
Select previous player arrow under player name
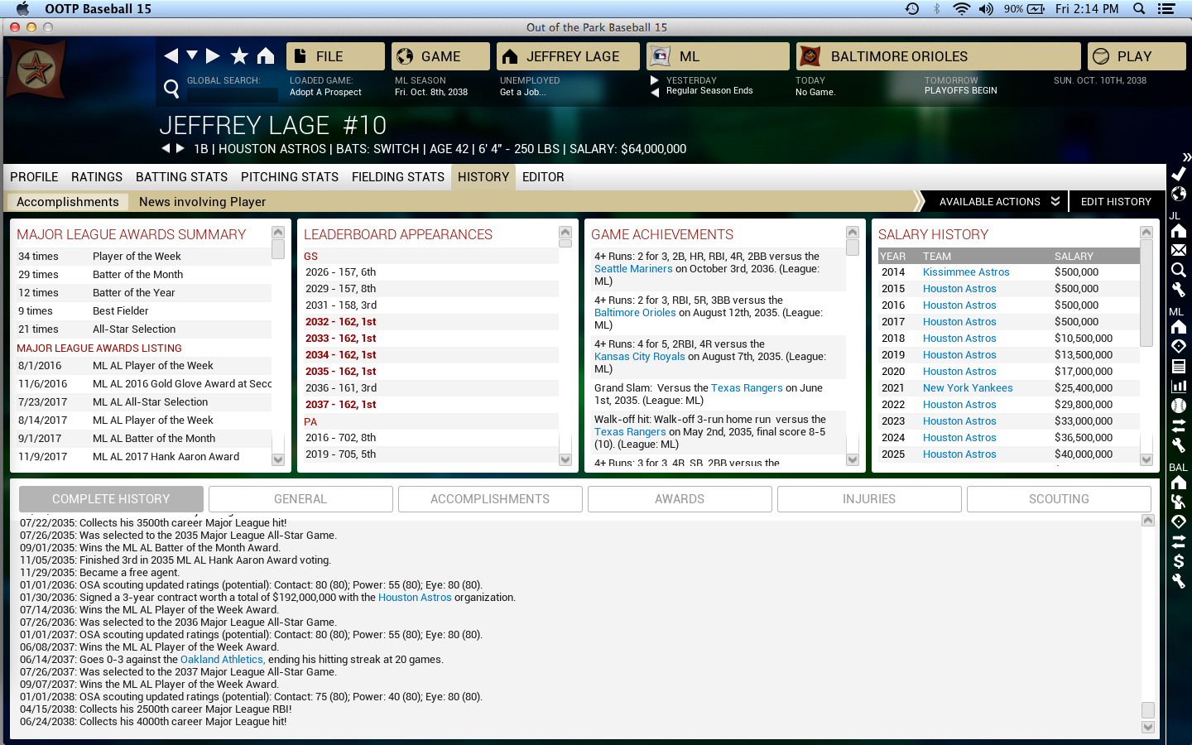click(x=166, y=148)
